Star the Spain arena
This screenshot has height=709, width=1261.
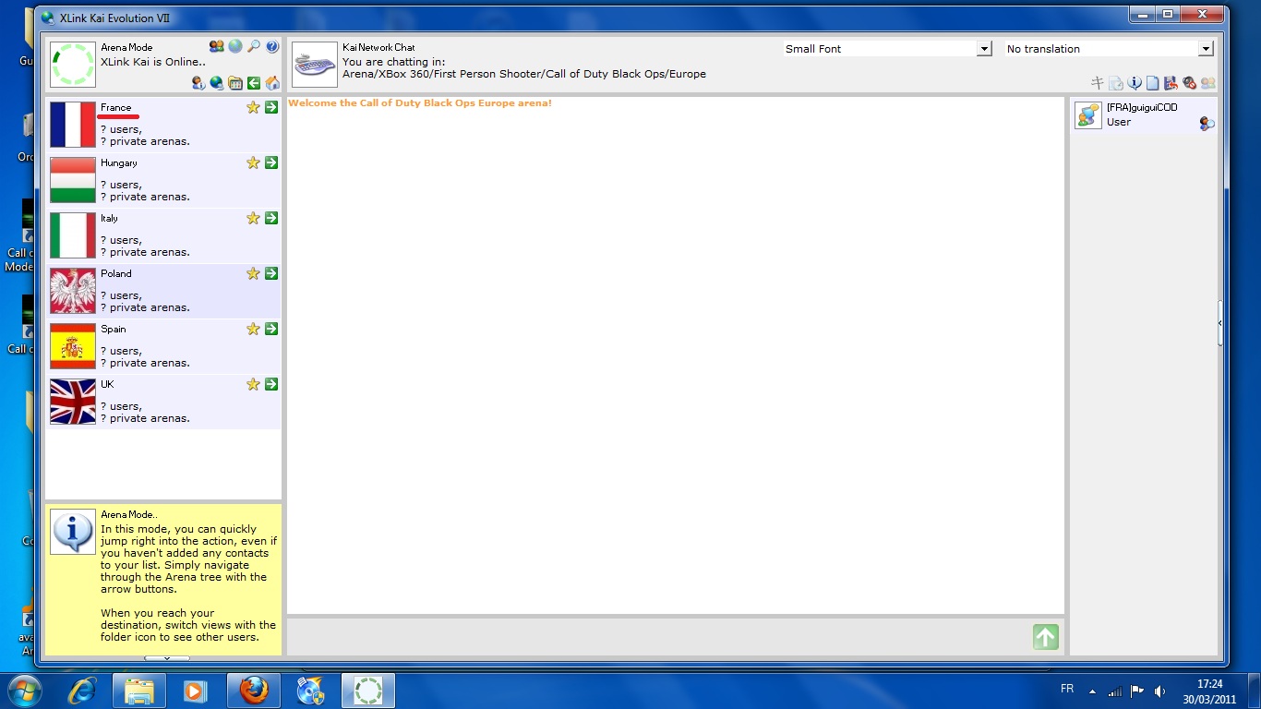[253, 329]
